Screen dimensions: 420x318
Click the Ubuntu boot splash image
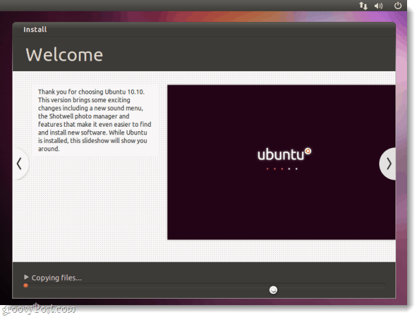pos(281,162)
